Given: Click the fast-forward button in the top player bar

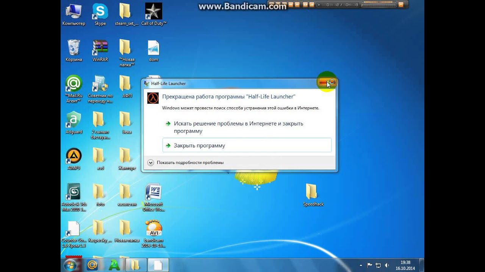Looking at the screenshot, I should [x=297, y=5].
